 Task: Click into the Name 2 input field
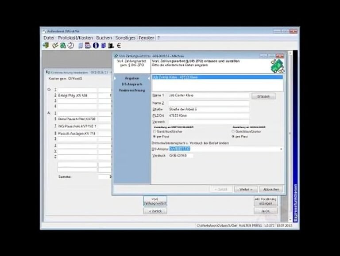(x=209, y=103)
